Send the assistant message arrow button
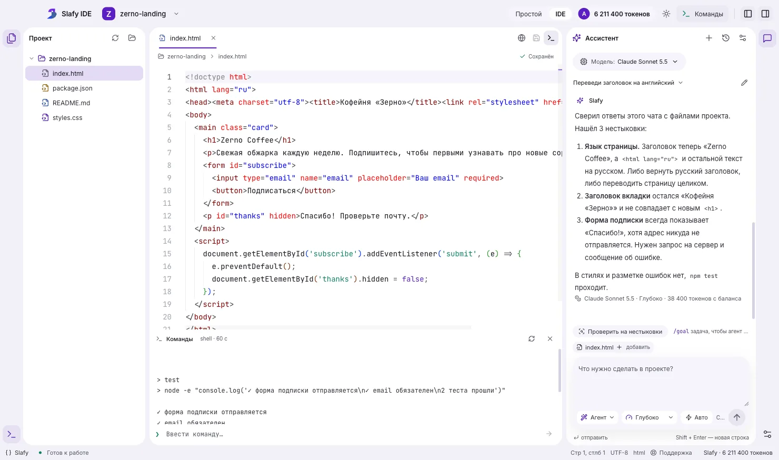Image resolution: width=779 pixels, height=460 pixels. tap(737, 417)
